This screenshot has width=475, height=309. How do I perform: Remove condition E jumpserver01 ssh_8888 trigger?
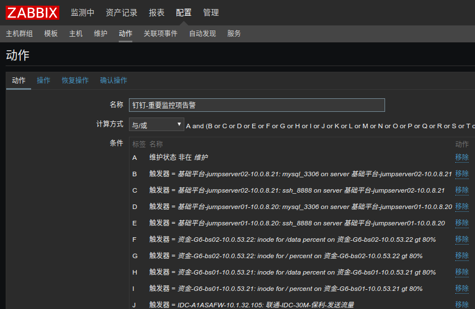click(461, 223)
